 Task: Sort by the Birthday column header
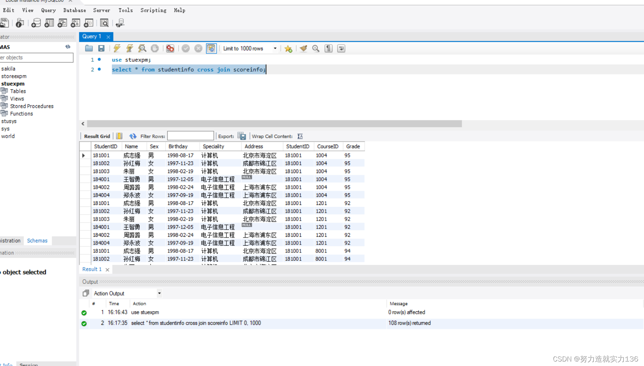[183, 146]
